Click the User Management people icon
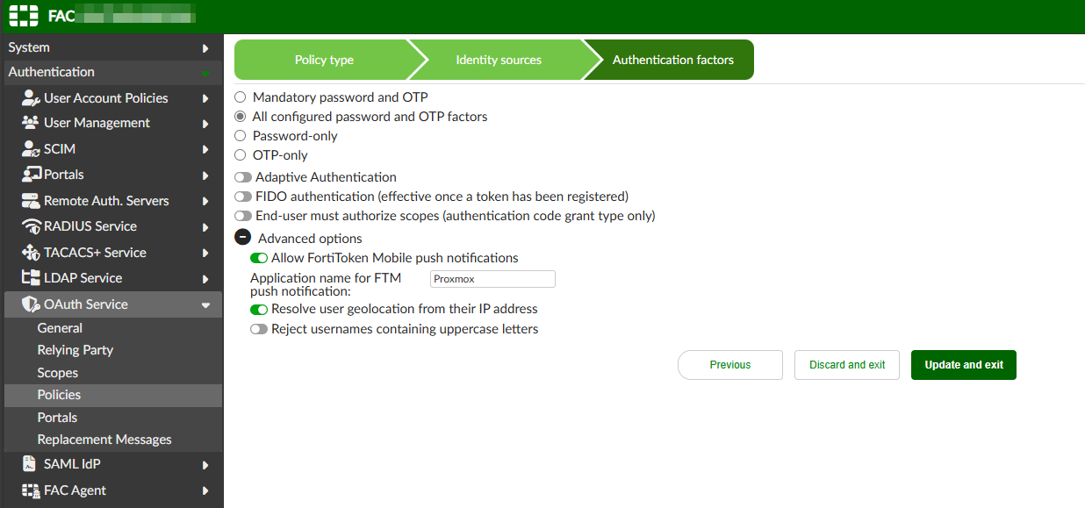The image size is (1085, 508). click(31, 123)
